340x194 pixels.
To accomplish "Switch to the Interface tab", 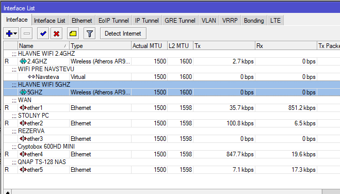I will pyautogui.click(x=17, y=20).
